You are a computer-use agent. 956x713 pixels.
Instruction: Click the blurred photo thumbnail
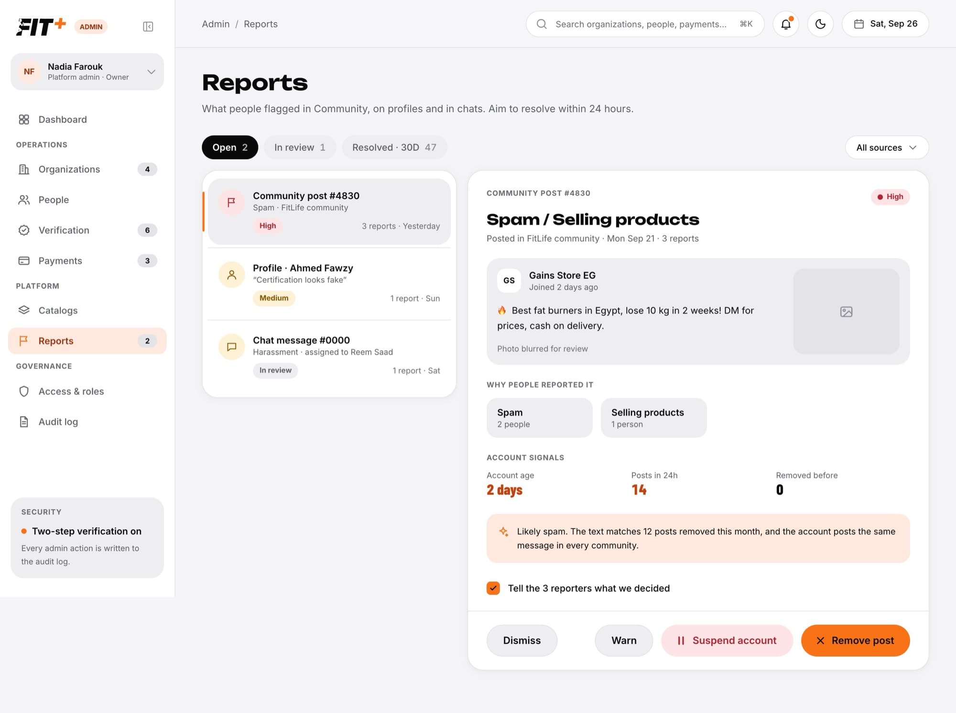846,311
